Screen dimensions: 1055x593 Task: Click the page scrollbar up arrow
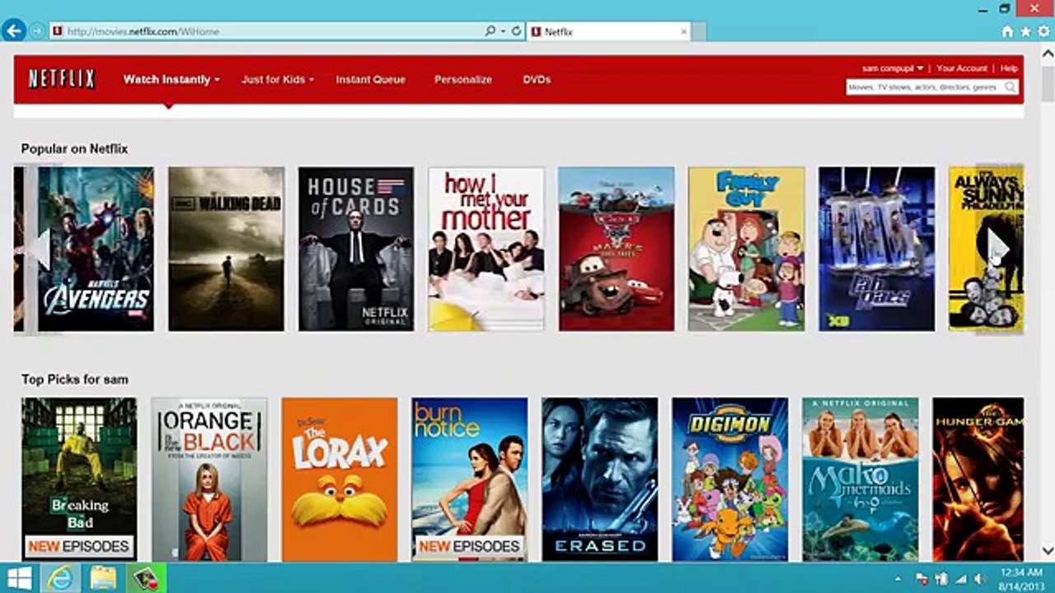(1048, 54)
